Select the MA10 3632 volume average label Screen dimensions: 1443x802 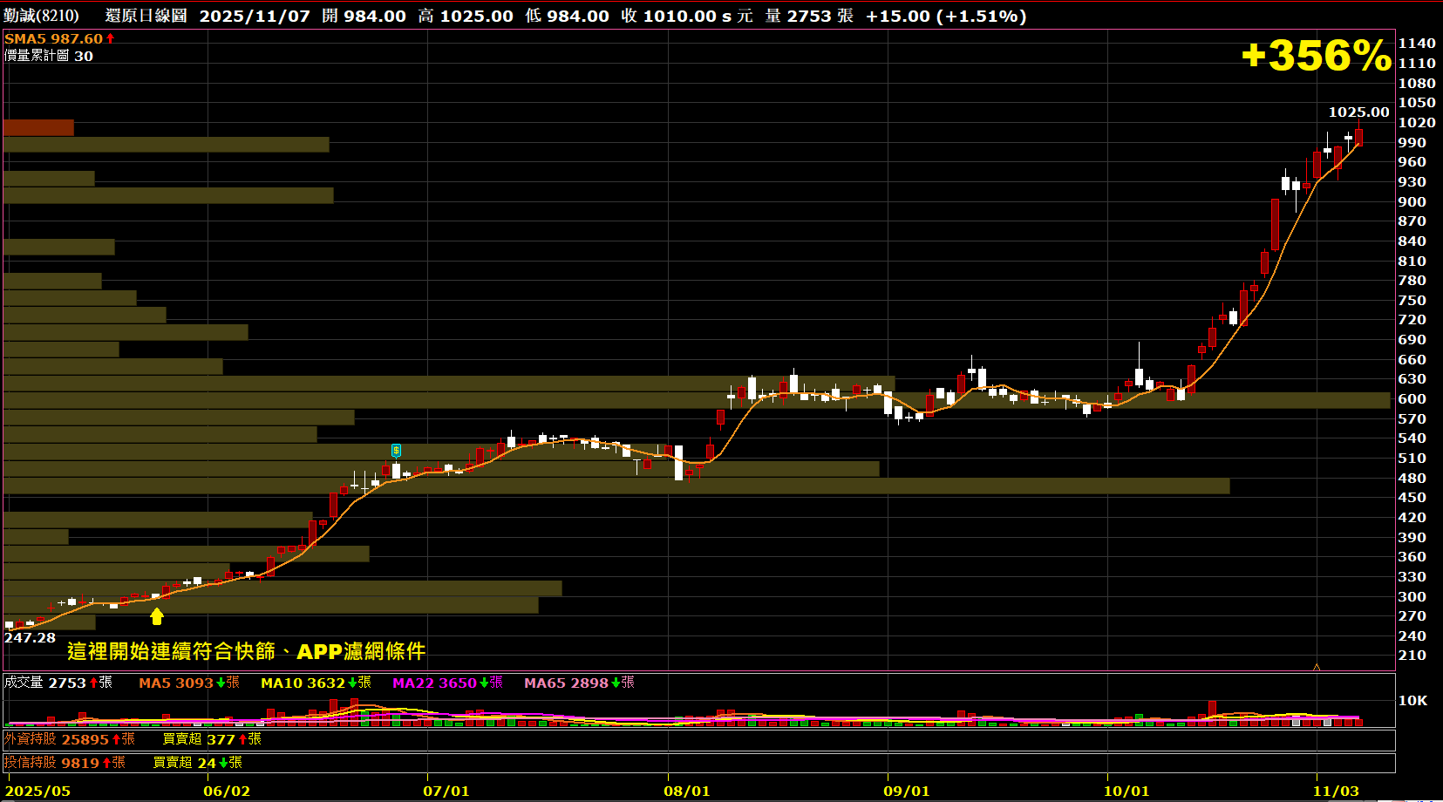point(303,683)
